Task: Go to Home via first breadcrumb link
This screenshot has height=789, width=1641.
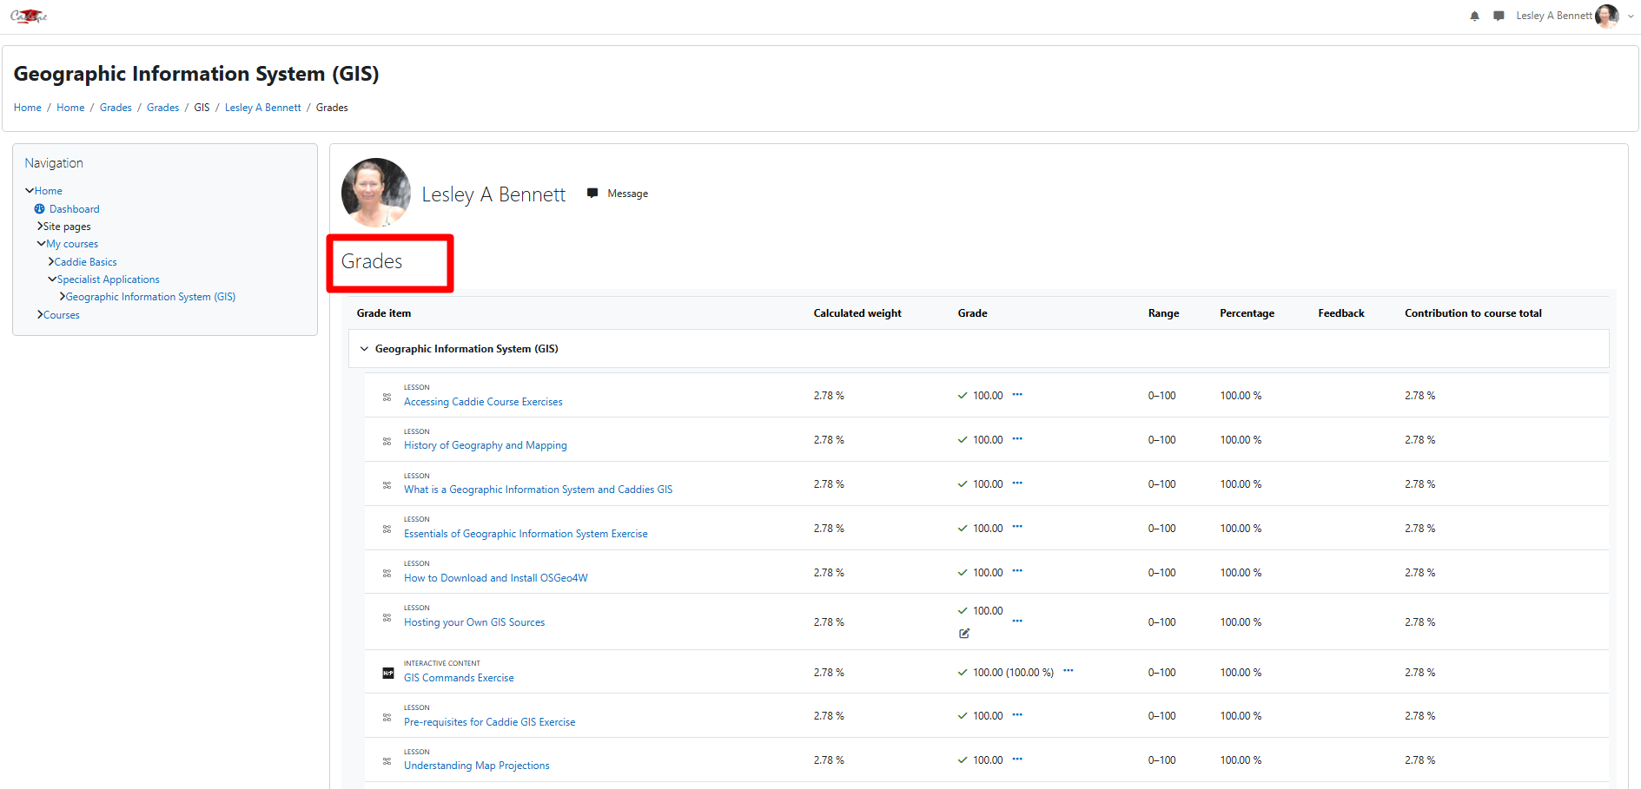Action: 28,108
